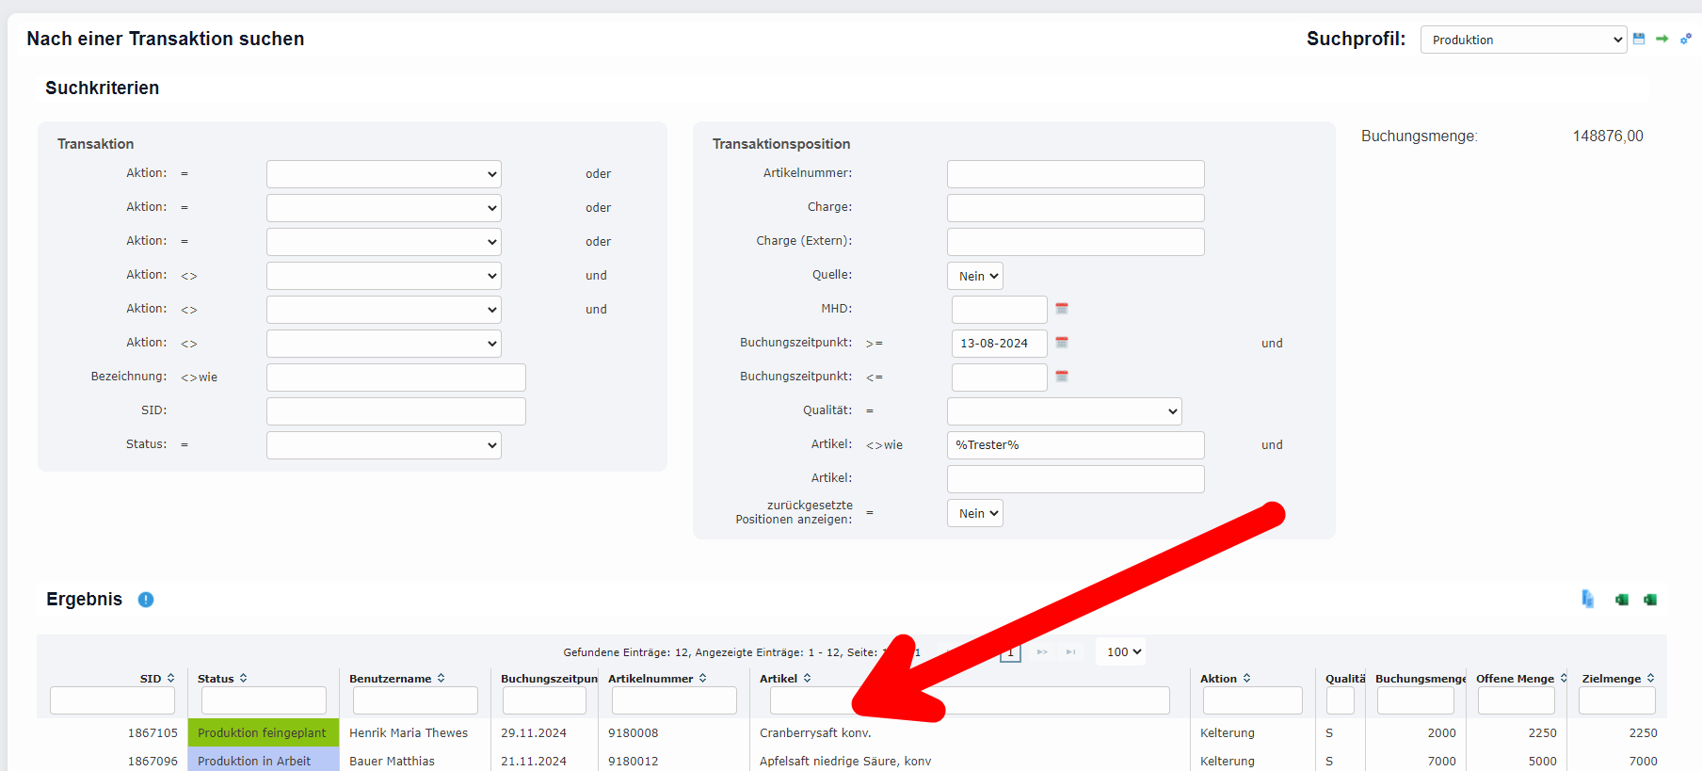1702x771 pixels.
Task: Click the date field containing 13-08-2024
Action: (x=1000, y=344)
